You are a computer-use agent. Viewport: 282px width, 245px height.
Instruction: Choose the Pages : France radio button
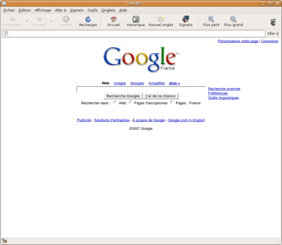pos(172,102)
